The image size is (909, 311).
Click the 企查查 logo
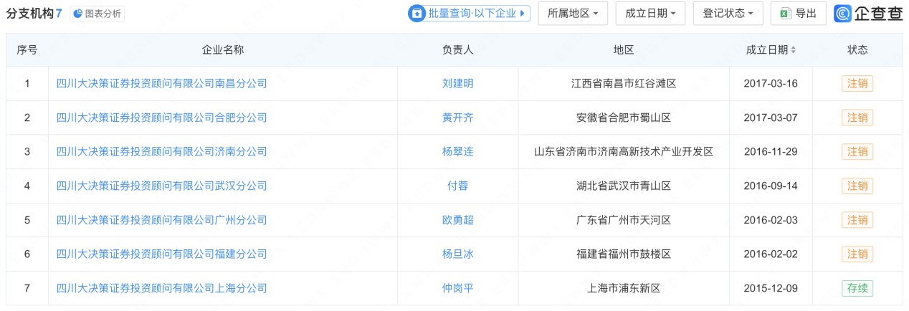point(868,14)
